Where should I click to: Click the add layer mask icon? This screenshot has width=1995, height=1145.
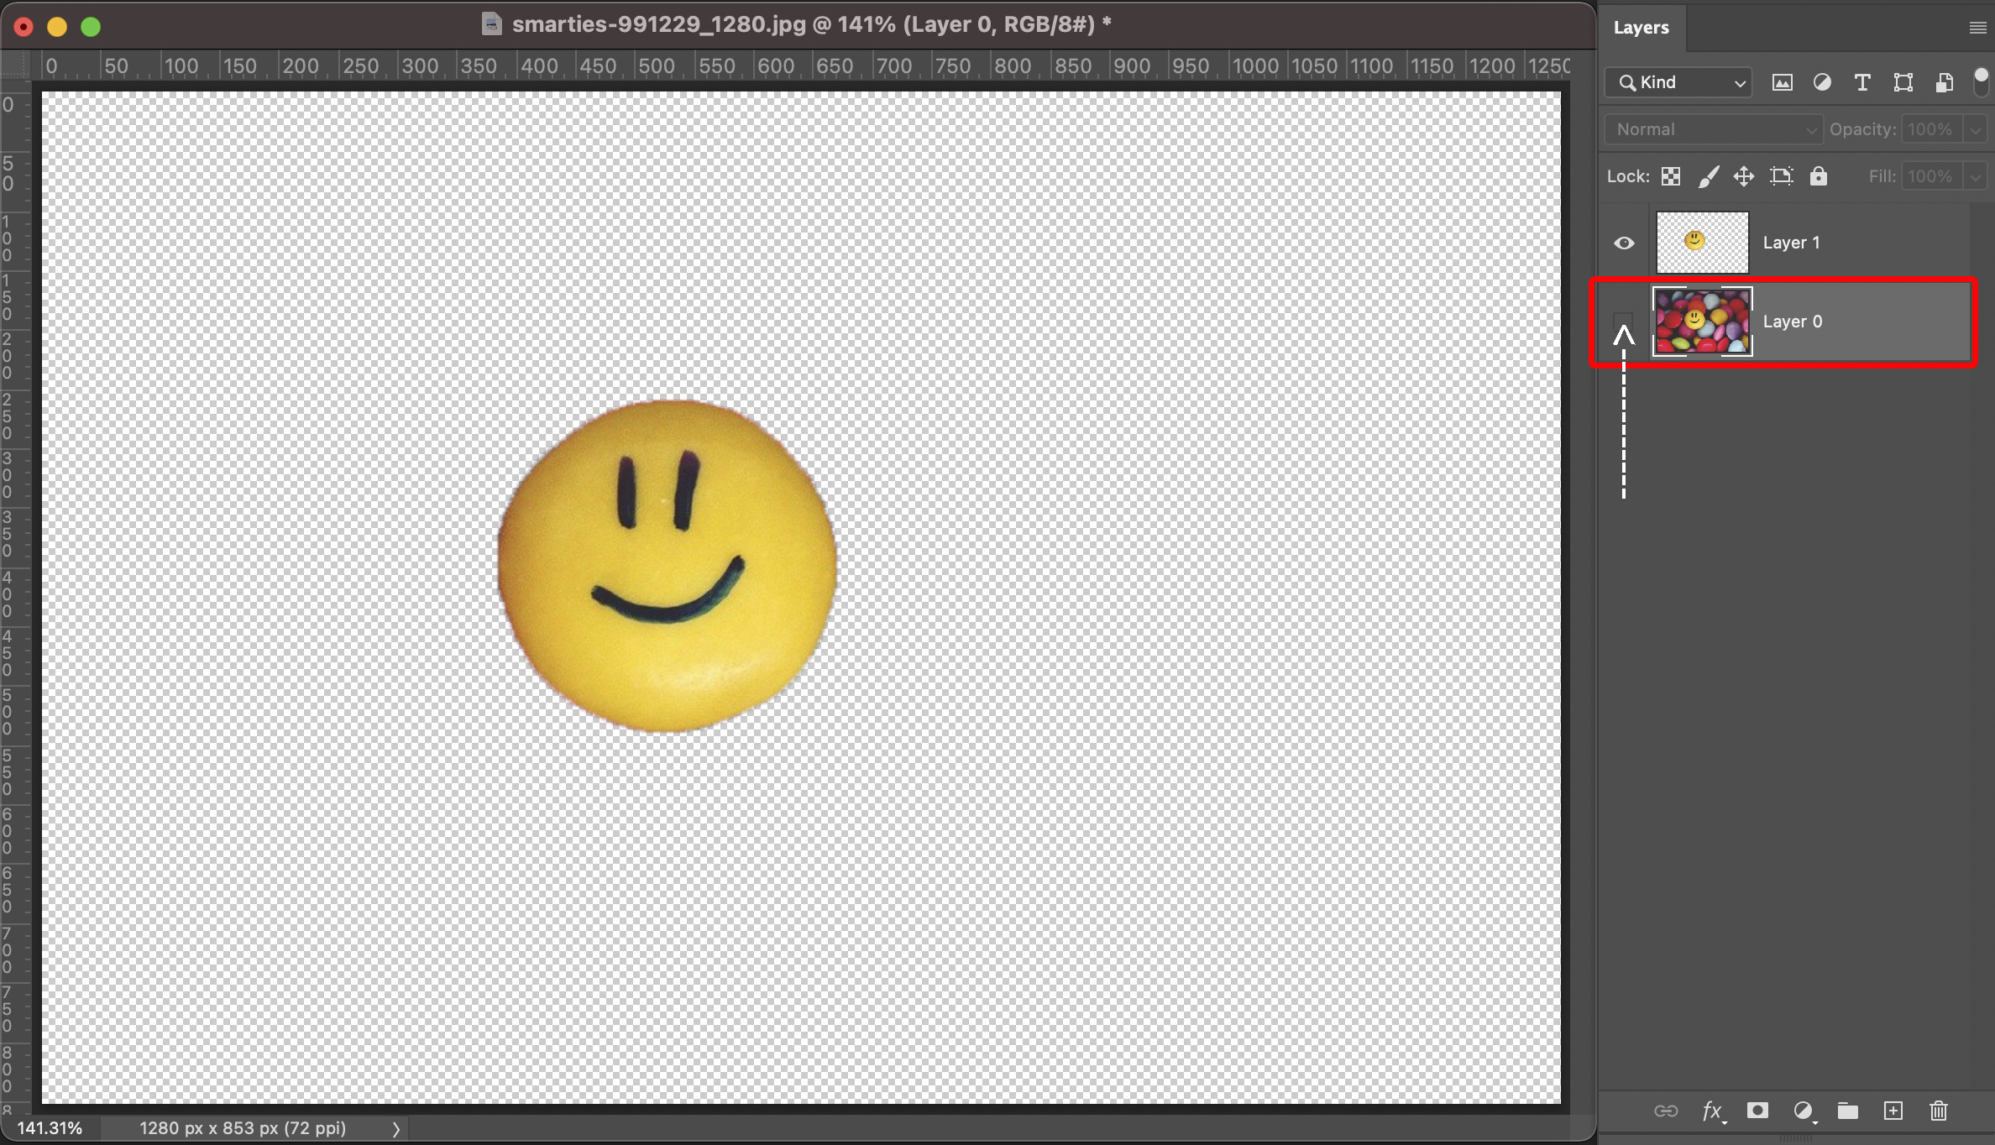coord(1757,1111)
